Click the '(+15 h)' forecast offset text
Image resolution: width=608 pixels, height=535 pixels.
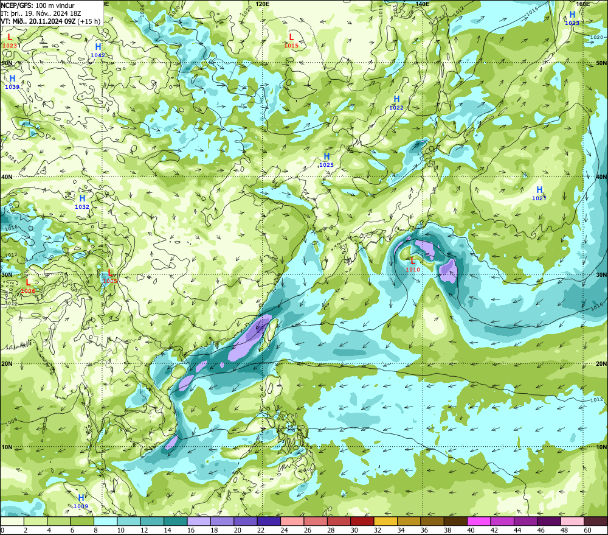click(89, 21)
